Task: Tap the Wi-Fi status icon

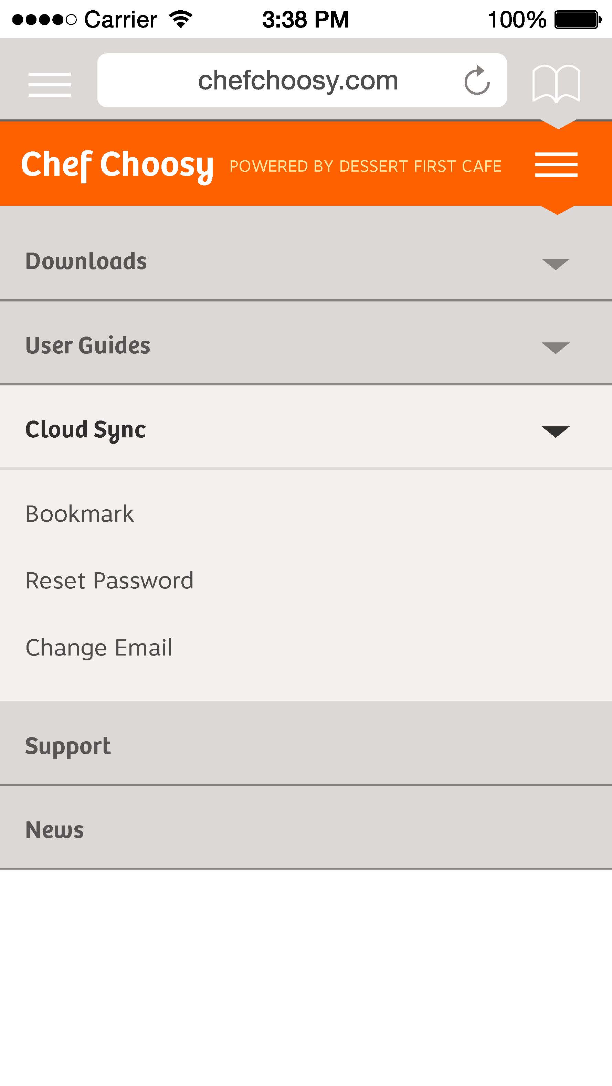Action: coord(180,19)
